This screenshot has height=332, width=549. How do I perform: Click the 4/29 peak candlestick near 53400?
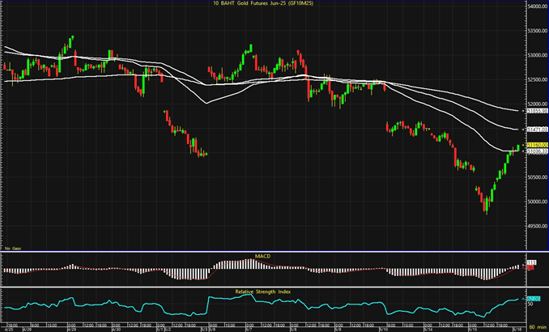tap(73, 40)
